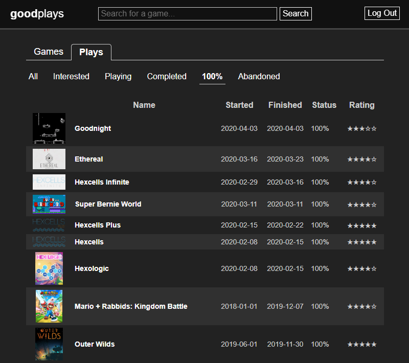This screenshot has width=409, height=363.
Task: Click Mario + Rabbids started date 2018-01-01
Action: pos(239,306)
